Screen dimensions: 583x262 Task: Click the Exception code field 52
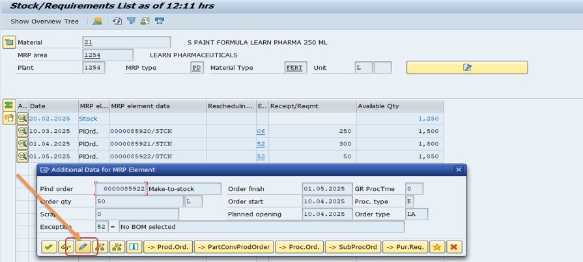[102, 227]
